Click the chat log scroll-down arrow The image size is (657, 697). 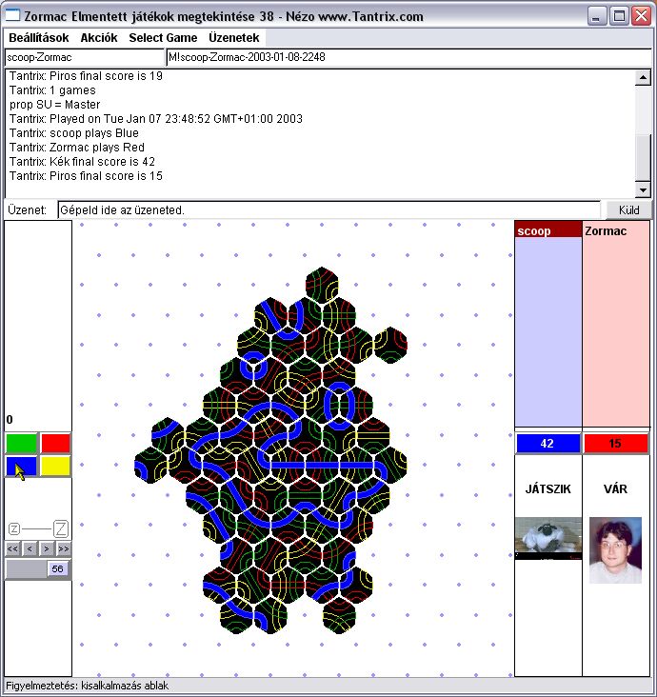tap(644, 189)
